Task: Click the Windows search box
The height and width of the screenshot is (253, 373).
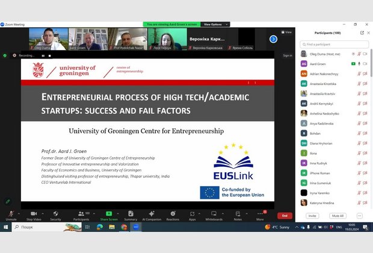Action: (47, 227)
